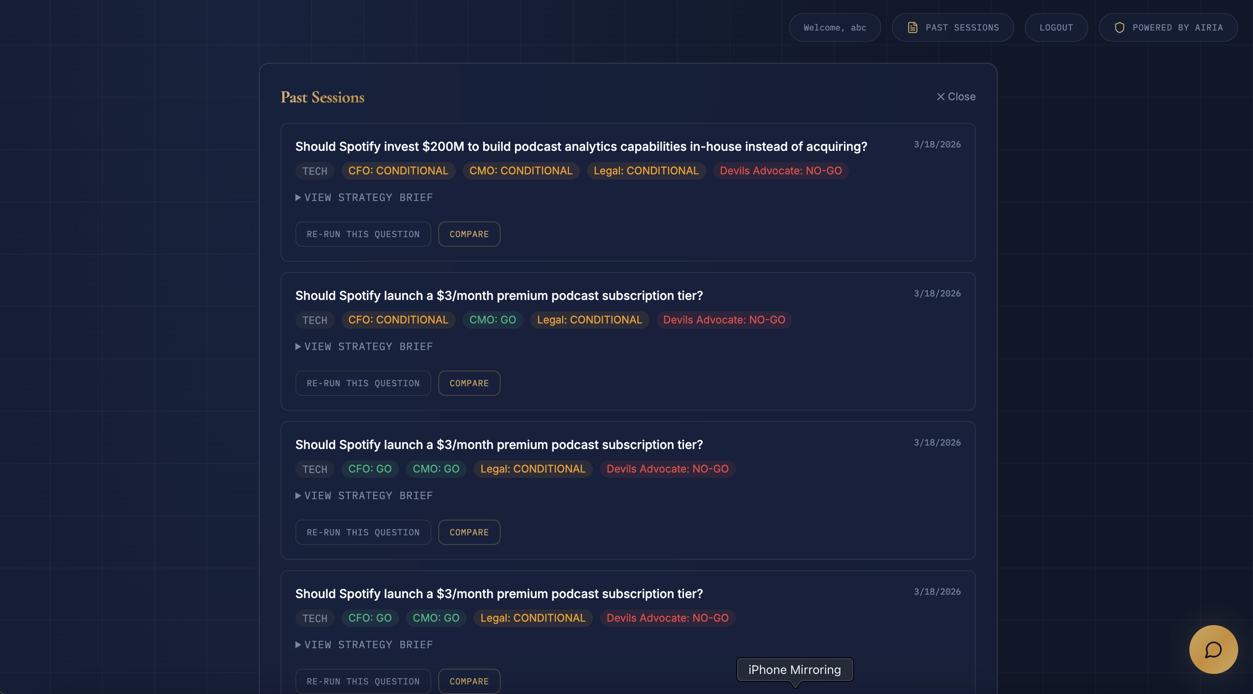The height and width of the screenshot is (694, 1253).
Task: Click the Logout button
Action: tap(1056, 28)
